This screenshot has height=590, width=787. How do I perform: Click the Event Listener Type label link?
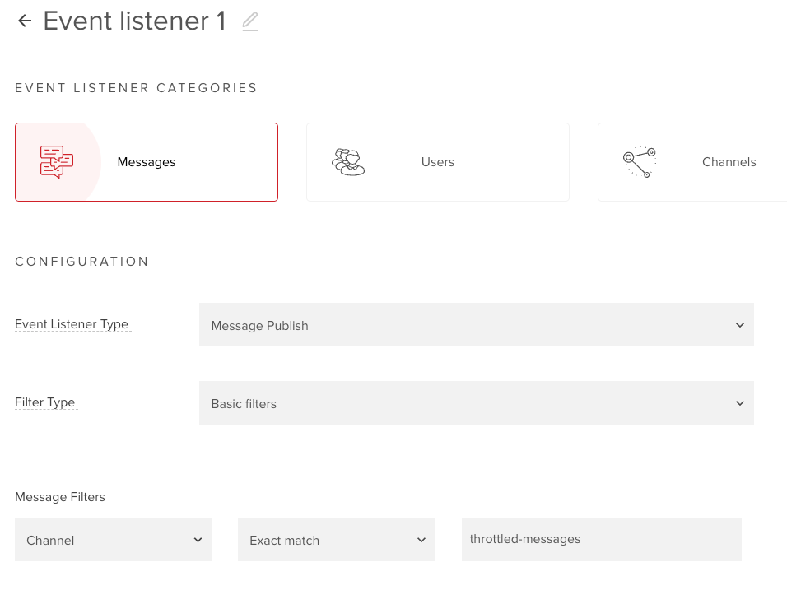pos(72,323)
